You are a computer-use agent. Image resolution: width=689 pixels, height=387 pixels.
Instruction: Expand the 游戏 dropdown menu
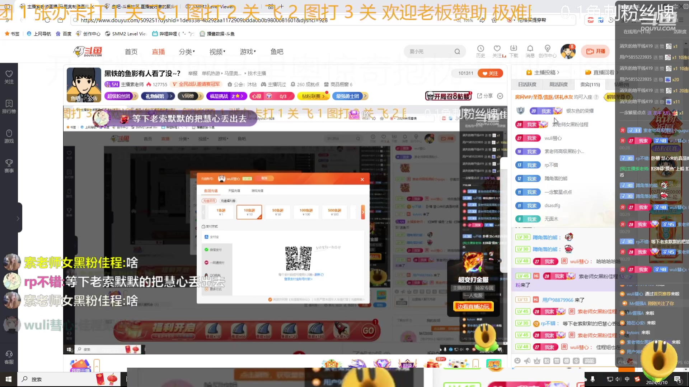pyautogui.click(x=248, y=52)
